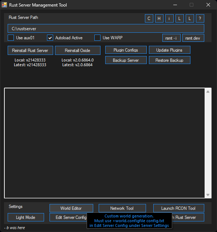Click Backup Server
The image size is (217, 232).
[126, 60]
